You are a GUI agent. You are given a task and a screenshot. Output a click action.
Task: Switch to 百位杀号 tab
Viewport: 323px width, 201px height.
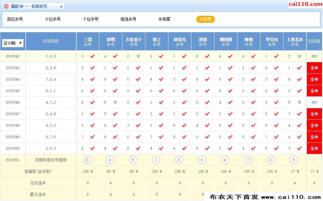tap(15, 19)
